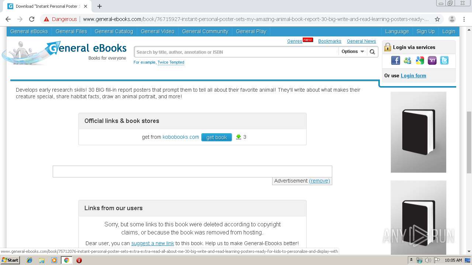The image size is (472, 265).
Task: Go forward with the browser forward arrow
Action: click(x=20, y=19)
